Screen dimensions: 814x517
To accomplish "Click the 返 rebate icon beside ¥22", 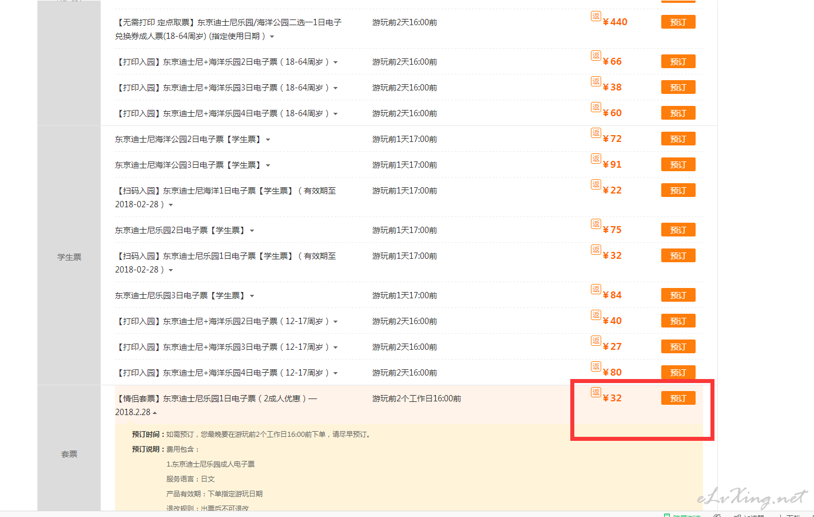I will (596, 184).
